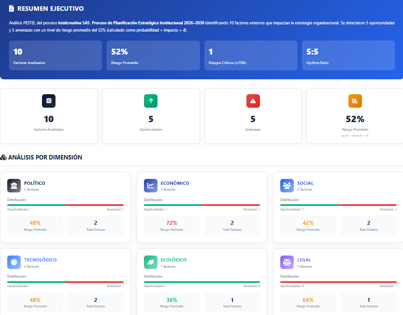Click the building icon on the Político card

[14, 185]
